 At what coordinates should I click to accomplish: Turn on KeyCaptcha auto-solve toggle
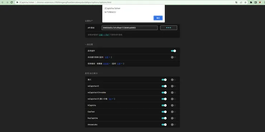[173, 118]
